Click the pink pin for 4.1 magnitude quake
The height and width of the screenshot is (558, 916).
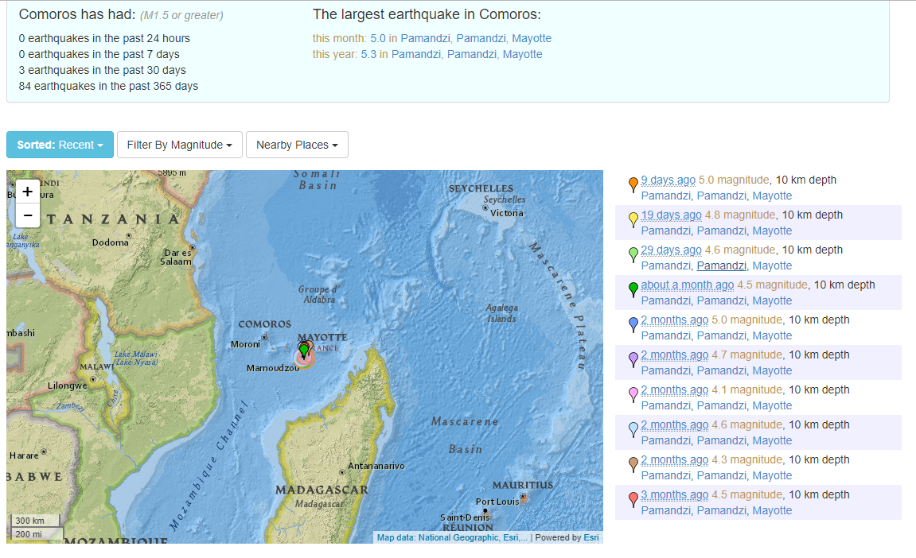pos(633,393)
